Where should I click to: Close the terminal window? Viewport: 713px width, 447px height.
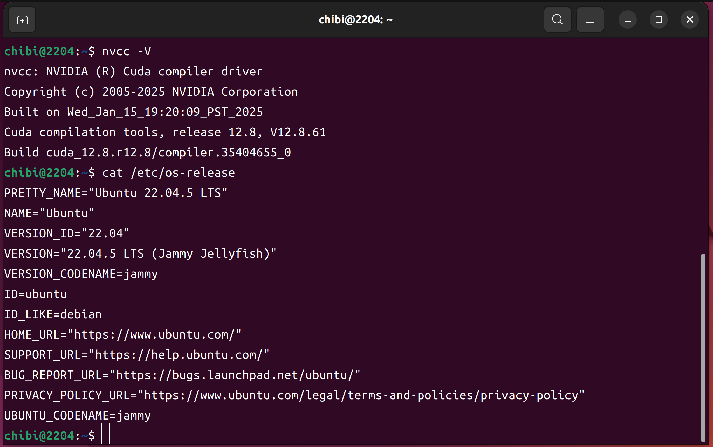coord(690,20)
